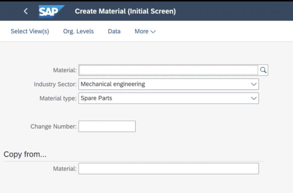Click the Industry Sector field label
Image resolution: width=293 pixels, height=193 pixels.
(x=55, y=84)
